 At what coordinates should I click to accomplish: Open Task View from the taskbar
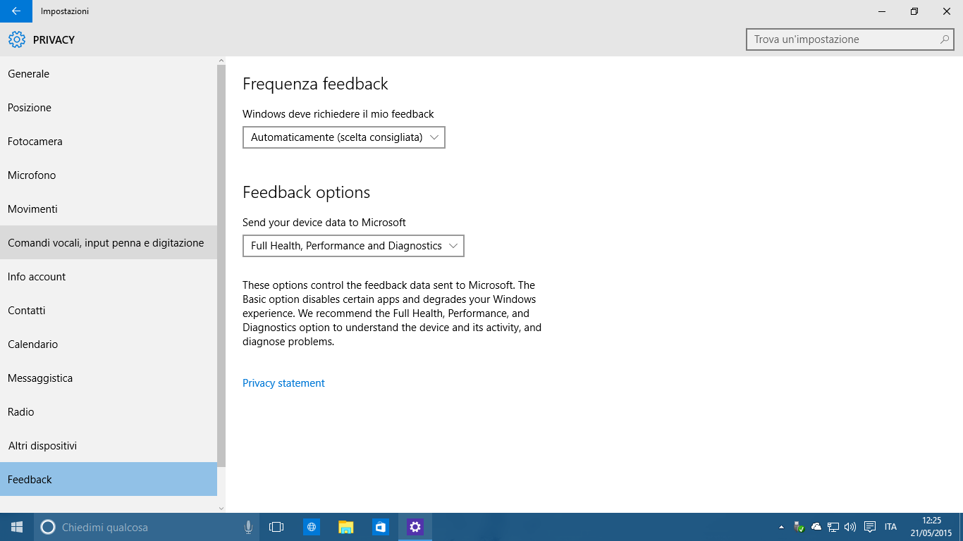click(276, 527)
